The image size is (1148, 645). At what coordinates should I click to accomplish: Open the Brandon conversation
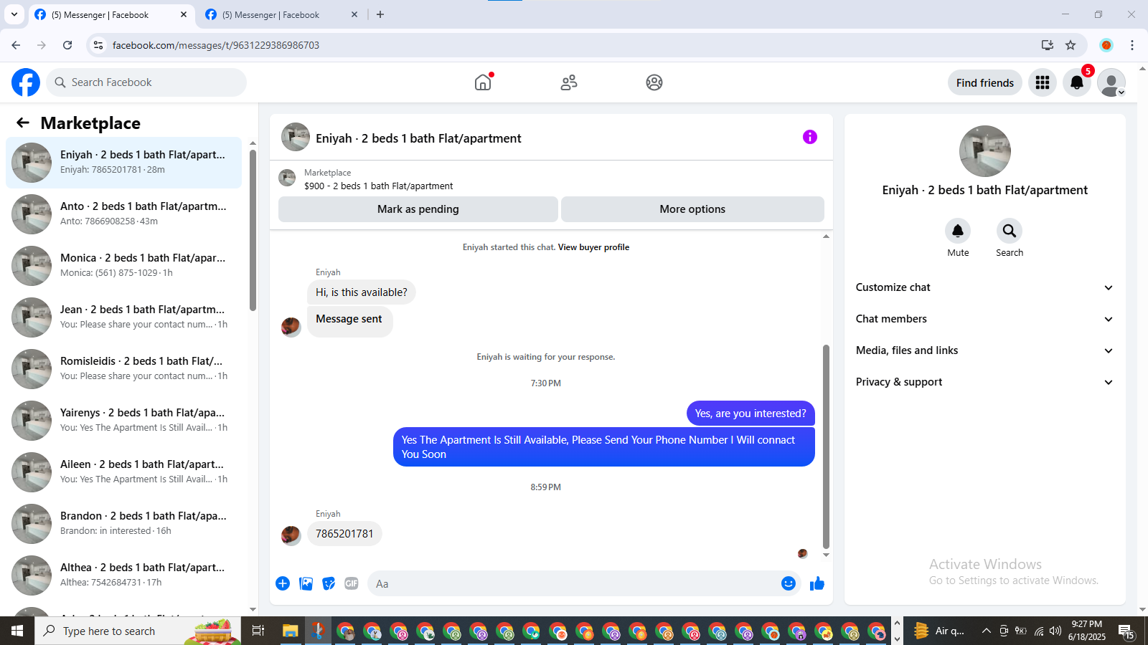[123, 523]
